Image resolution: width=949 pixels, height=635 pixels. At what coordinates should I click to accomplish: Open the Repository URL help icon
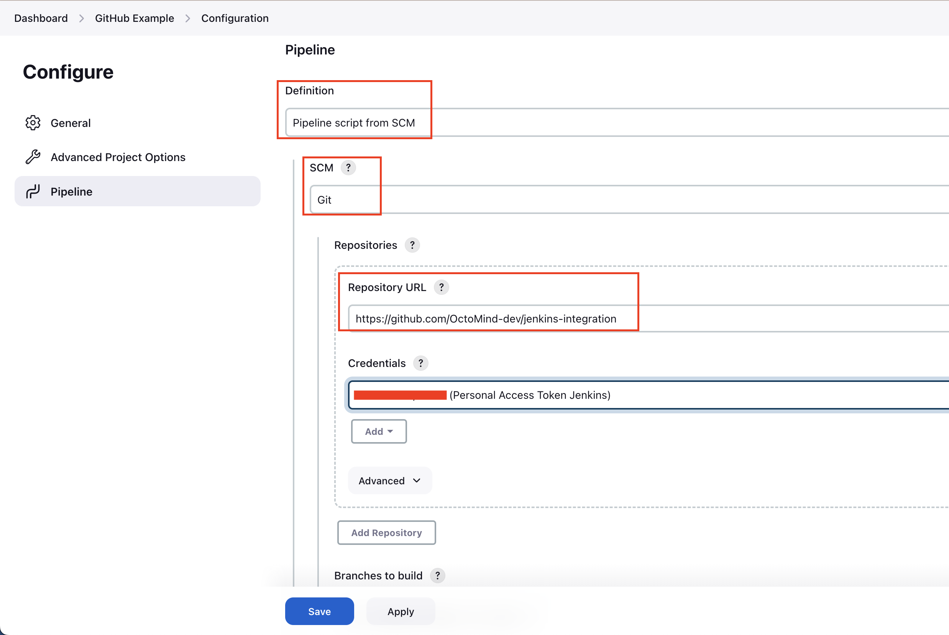442,288
